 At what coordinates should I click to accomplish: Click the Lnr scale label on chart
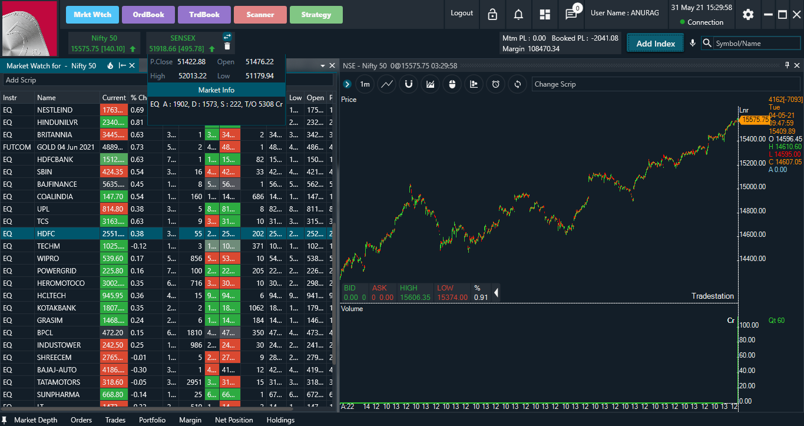tap(743, 110)
